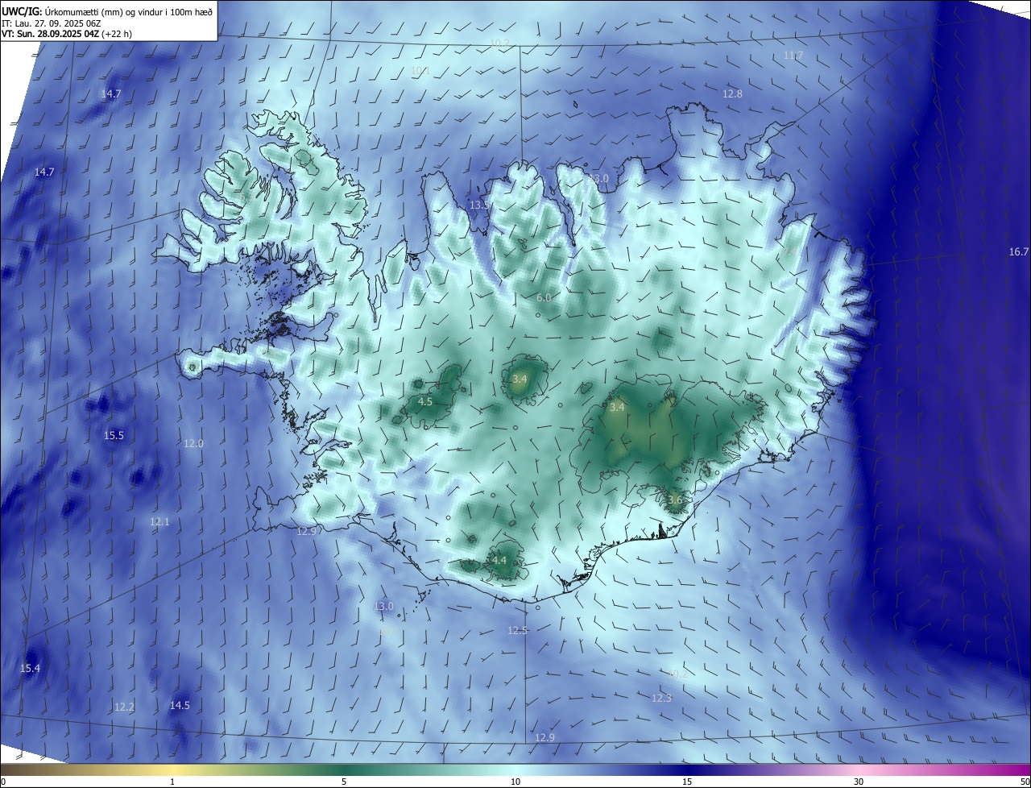Click the map value label '15.4'

tap(30, 669)
